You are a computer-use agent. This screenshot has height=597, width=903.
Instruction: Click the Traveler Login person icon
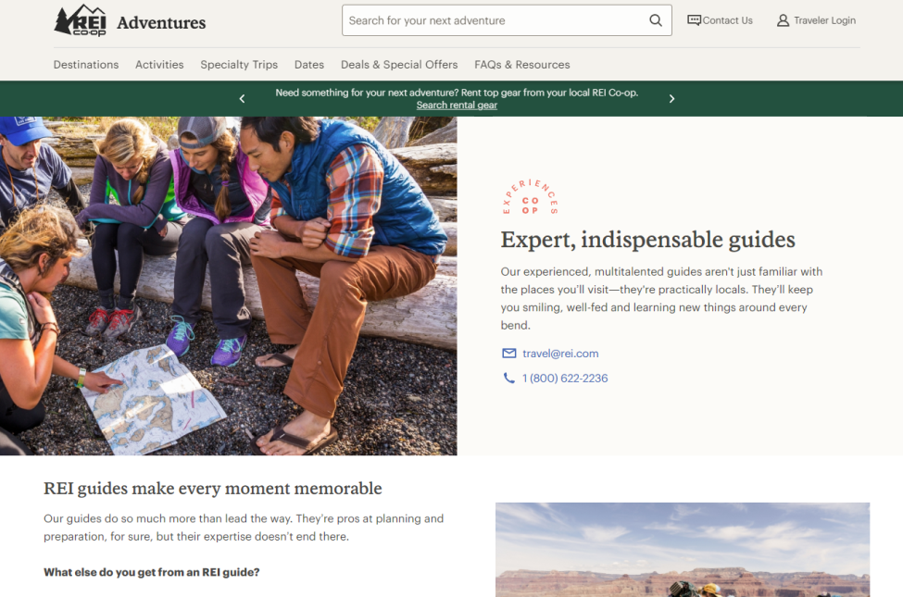[783, 20]
